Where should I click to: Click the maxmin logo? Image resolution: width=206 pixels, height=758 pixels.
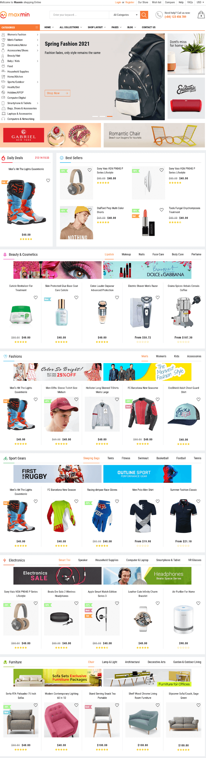15,15
